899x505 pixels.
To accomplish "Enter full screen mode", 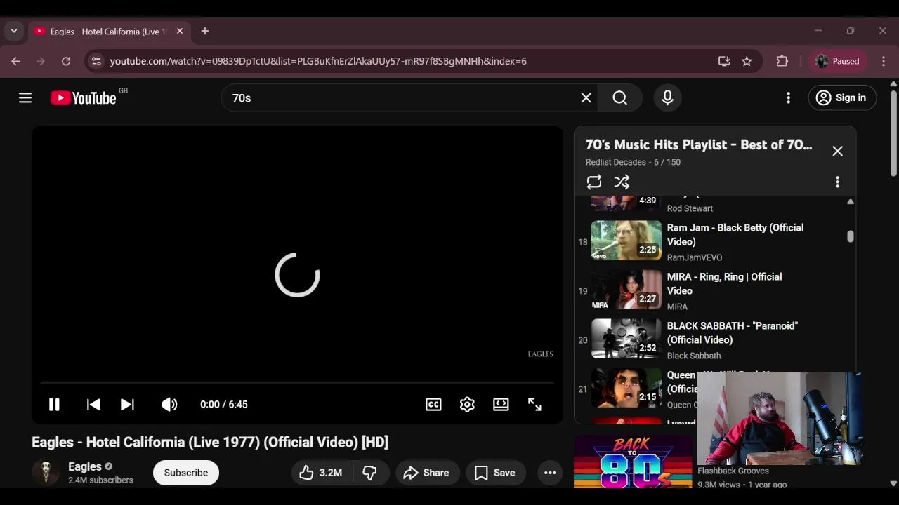I will [x=534, y=405].
